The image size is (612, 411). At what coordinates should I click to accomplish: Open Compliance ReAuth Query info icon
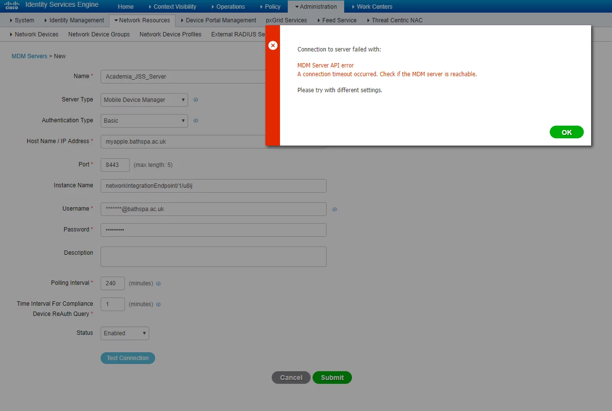click(x=158, y=305)
